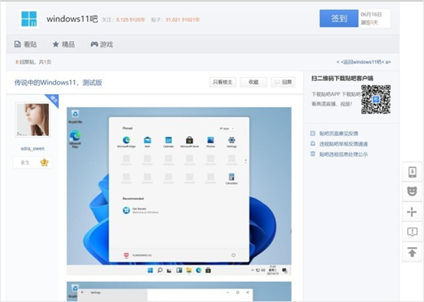Click the poster's avatar picture
The image size is (424, 302).
(x=33, y=120)
